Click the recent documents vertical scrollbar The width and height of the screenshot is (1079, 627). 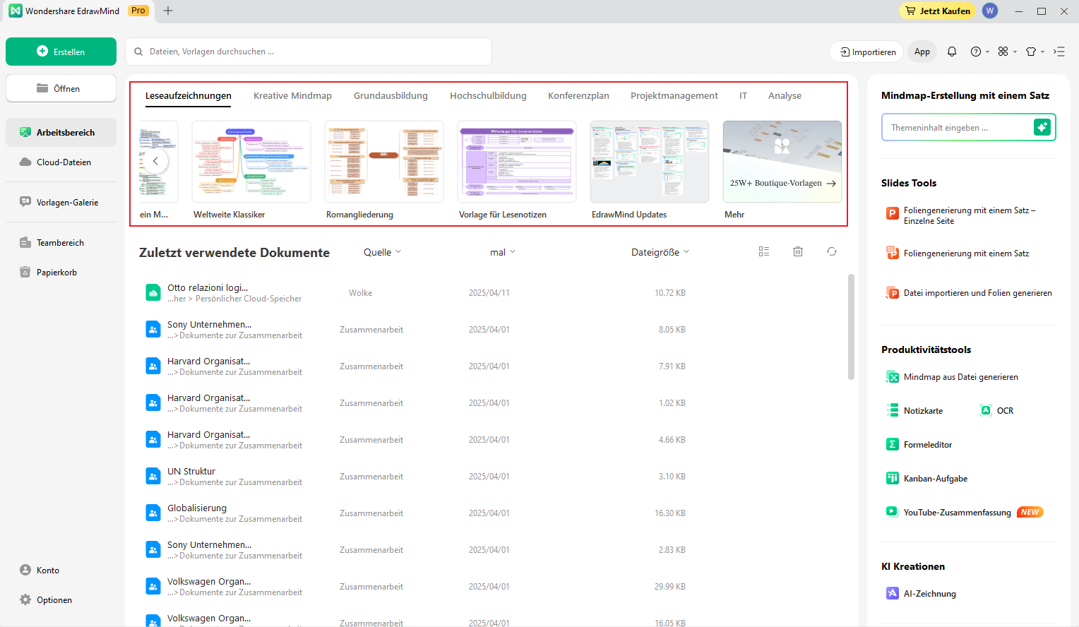851,327
